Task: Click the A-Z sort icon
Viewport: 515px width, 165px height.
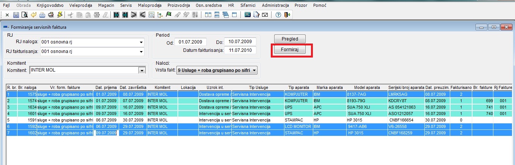Action: coord(195,15)
